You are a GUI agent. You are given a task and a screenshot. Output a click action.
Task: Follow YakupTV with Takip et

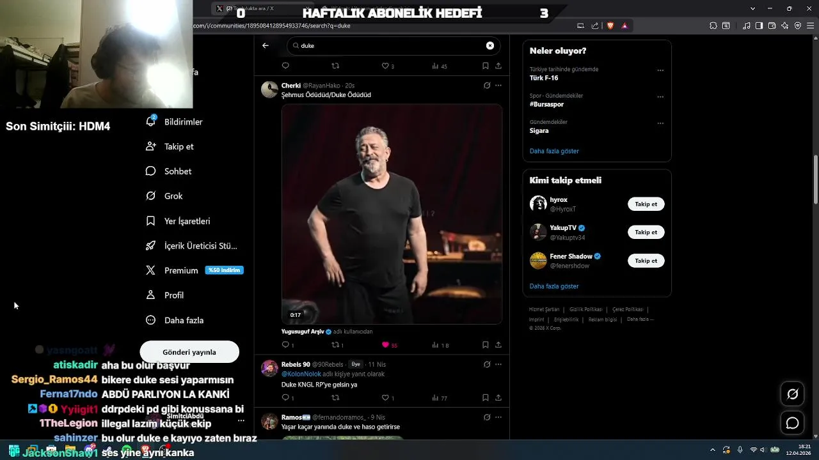(646, 233)
